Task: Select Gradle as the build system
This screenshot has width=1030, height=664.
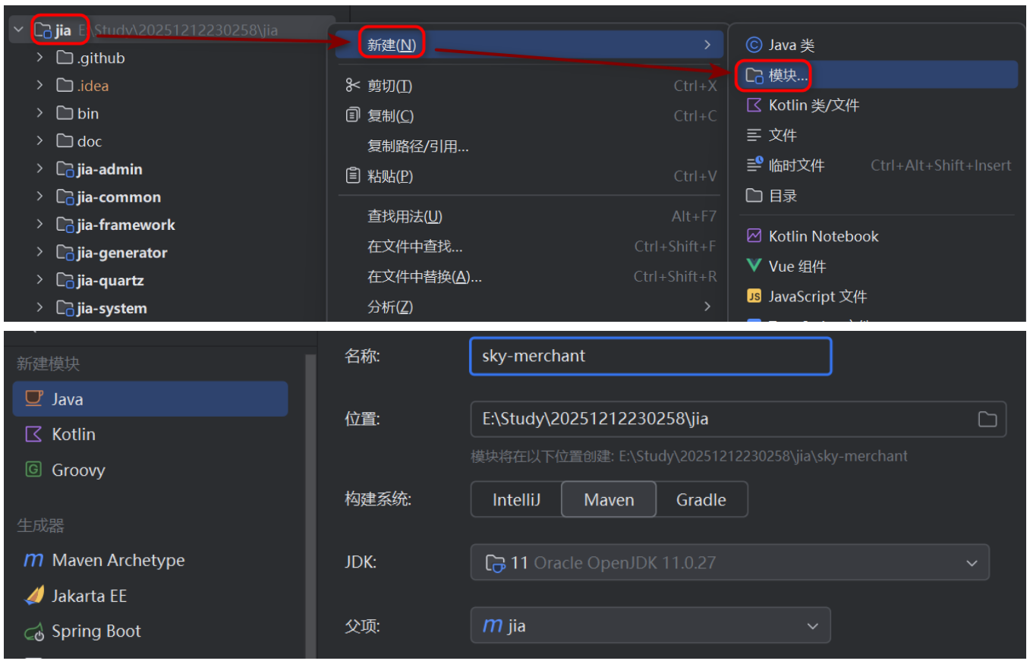Action: pos(701,499)
